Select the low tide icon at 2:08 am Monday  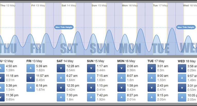(x=122, y=68)
